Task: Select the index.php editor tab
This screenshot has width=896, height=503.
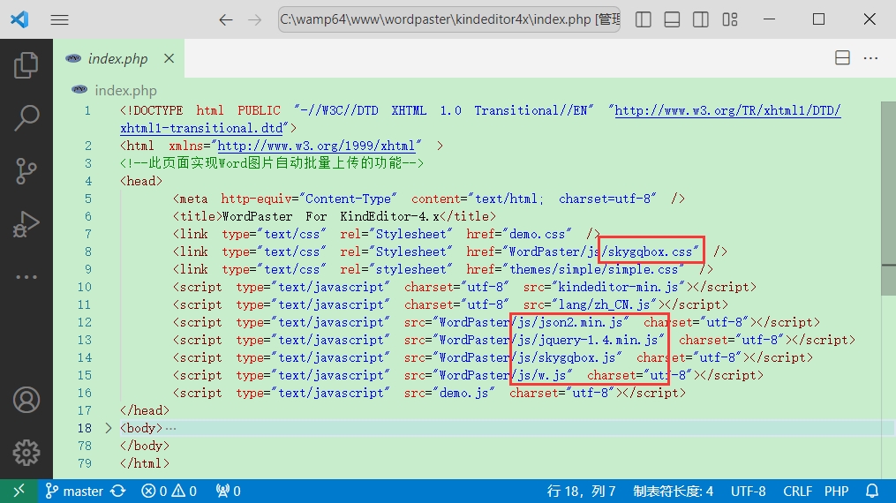Action: 117,59
